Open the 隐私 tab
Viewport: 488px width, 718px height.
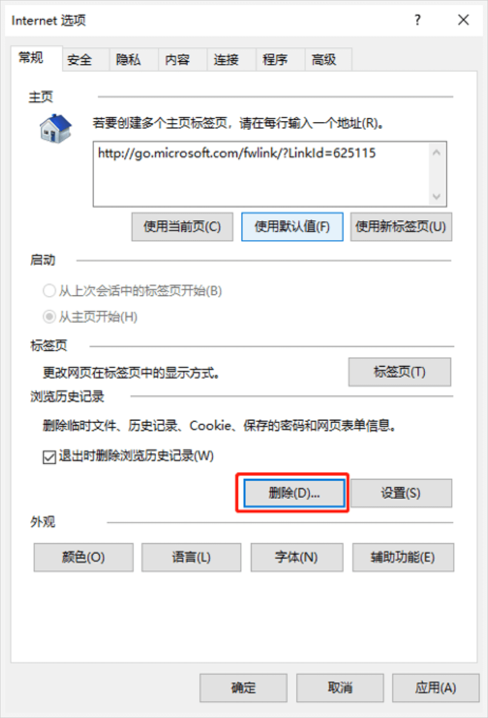[x=128, y=60]
